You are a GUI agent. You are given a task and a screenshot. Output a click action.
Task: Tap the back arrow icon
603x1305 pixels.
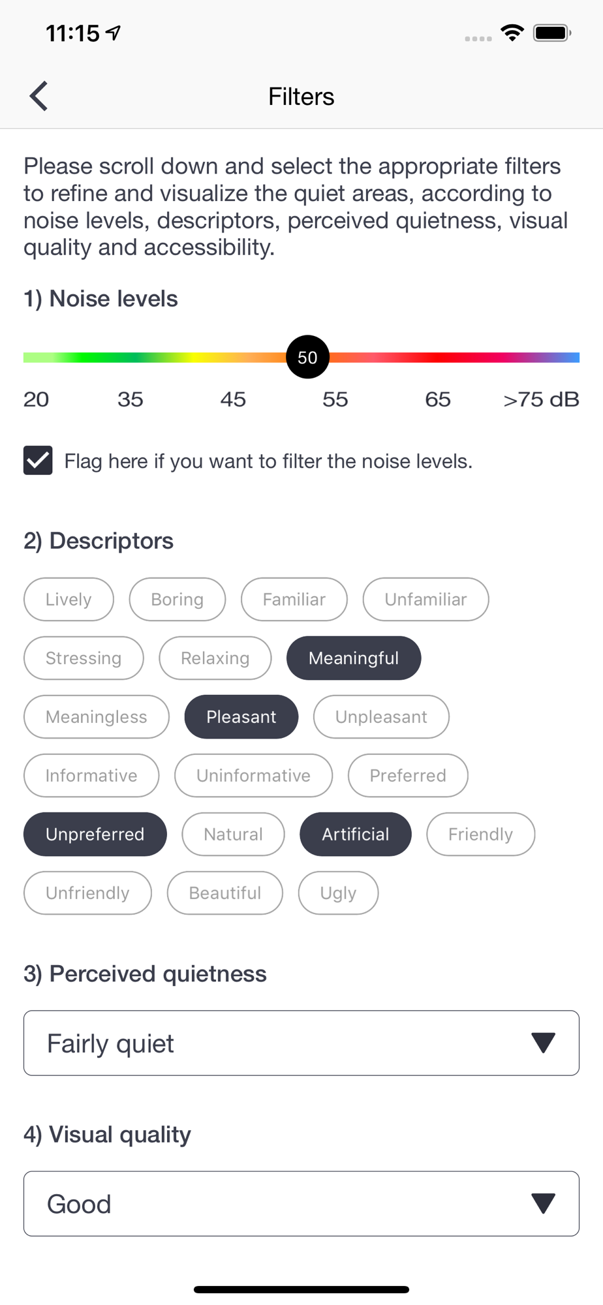coord(39,97)
